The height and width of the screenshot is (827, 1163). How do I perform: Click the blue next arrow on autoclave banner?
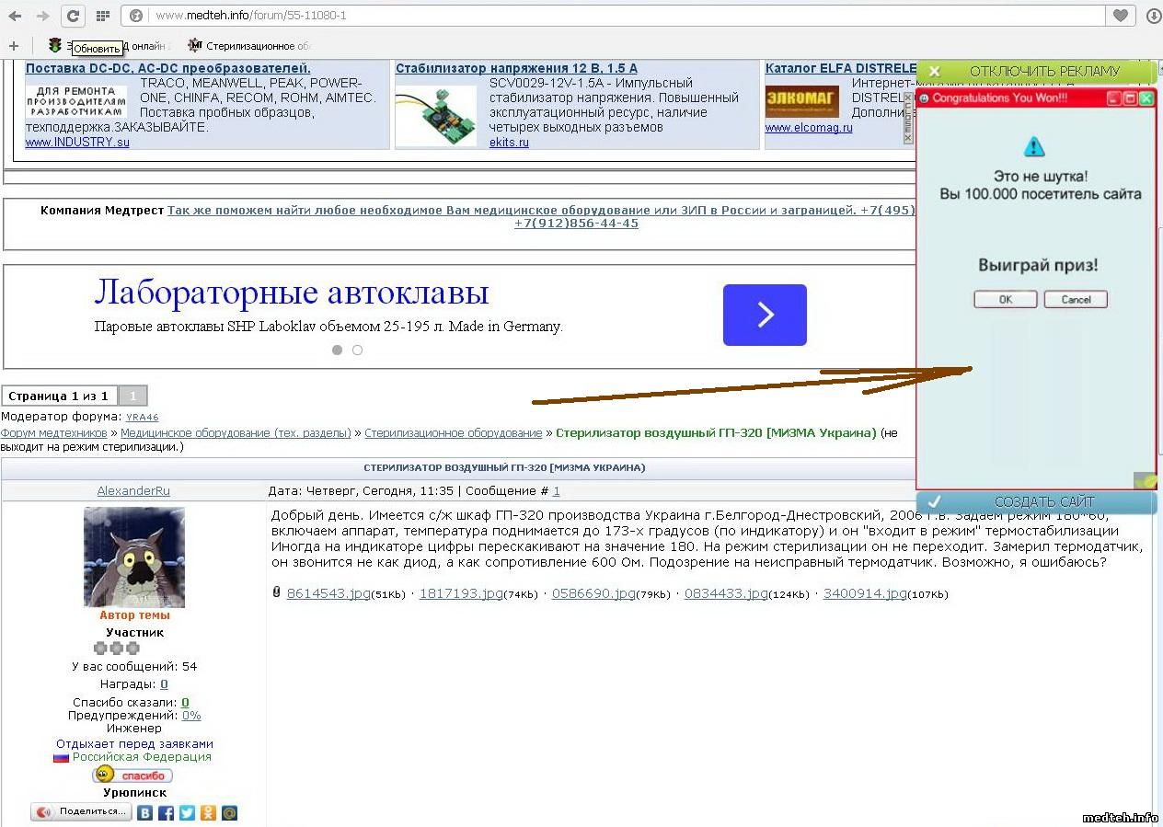[x=765, y=315]
